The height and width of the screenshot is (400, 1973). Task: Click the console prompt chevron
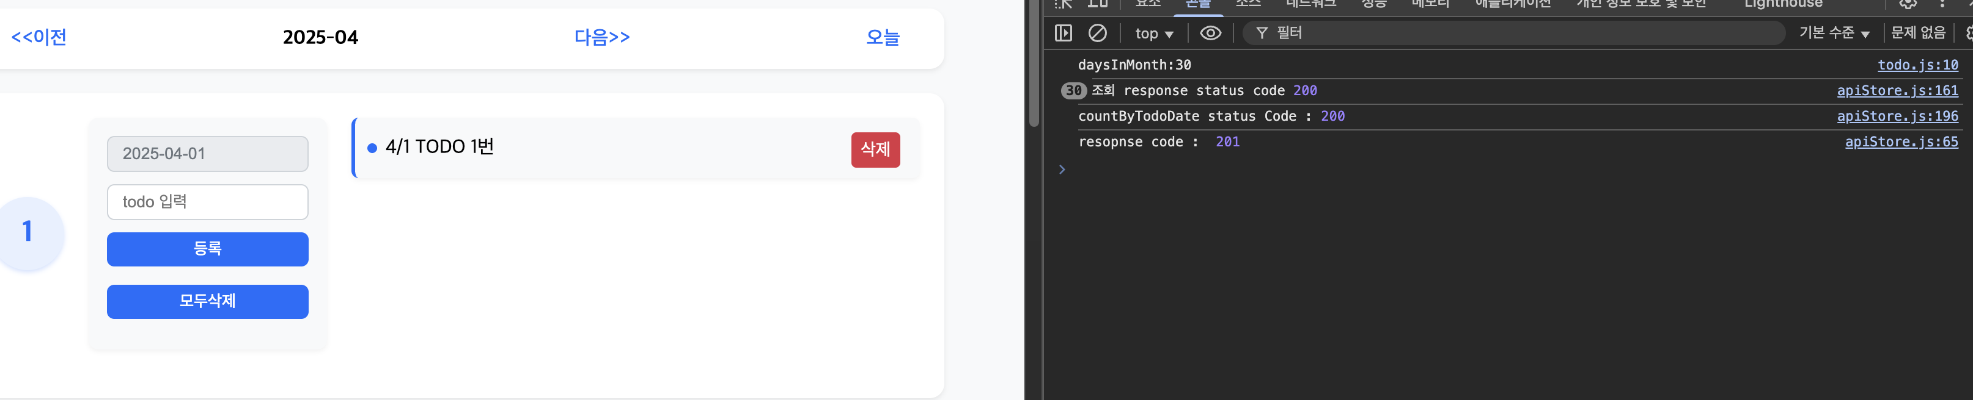[1062, 170]
